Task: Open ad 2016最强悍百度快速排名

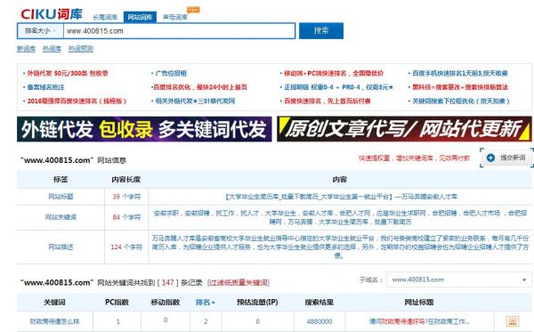Action: (77, 101)
